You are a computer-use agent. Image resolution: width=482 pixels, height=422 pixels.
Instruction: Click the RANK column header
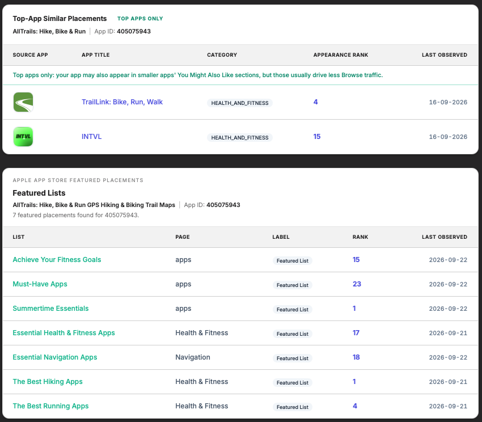click(x=360, y=237)
